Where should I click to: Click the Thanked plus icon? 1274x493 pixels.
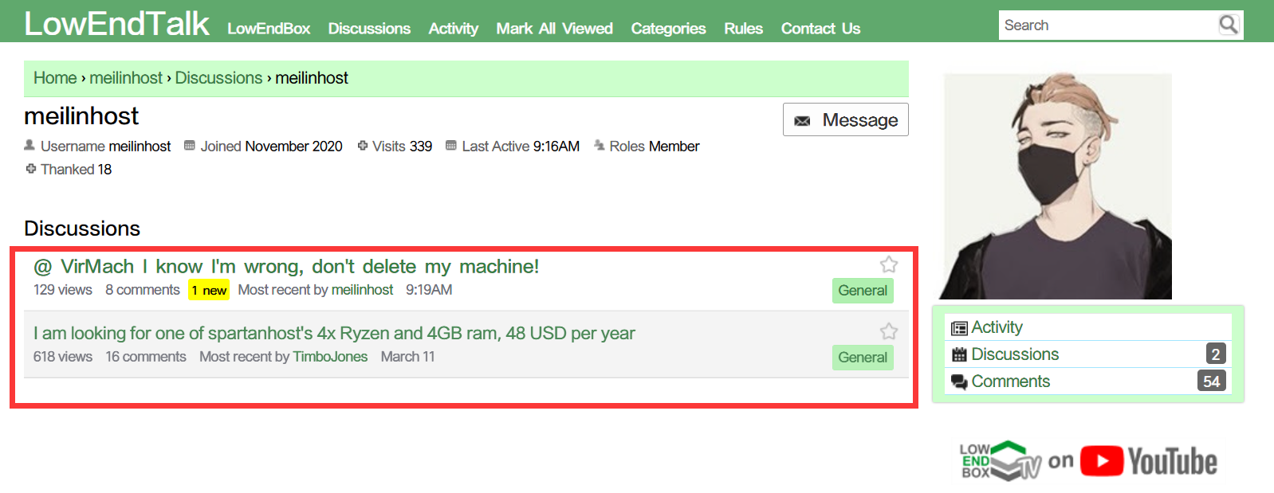[x=31, y=168]
